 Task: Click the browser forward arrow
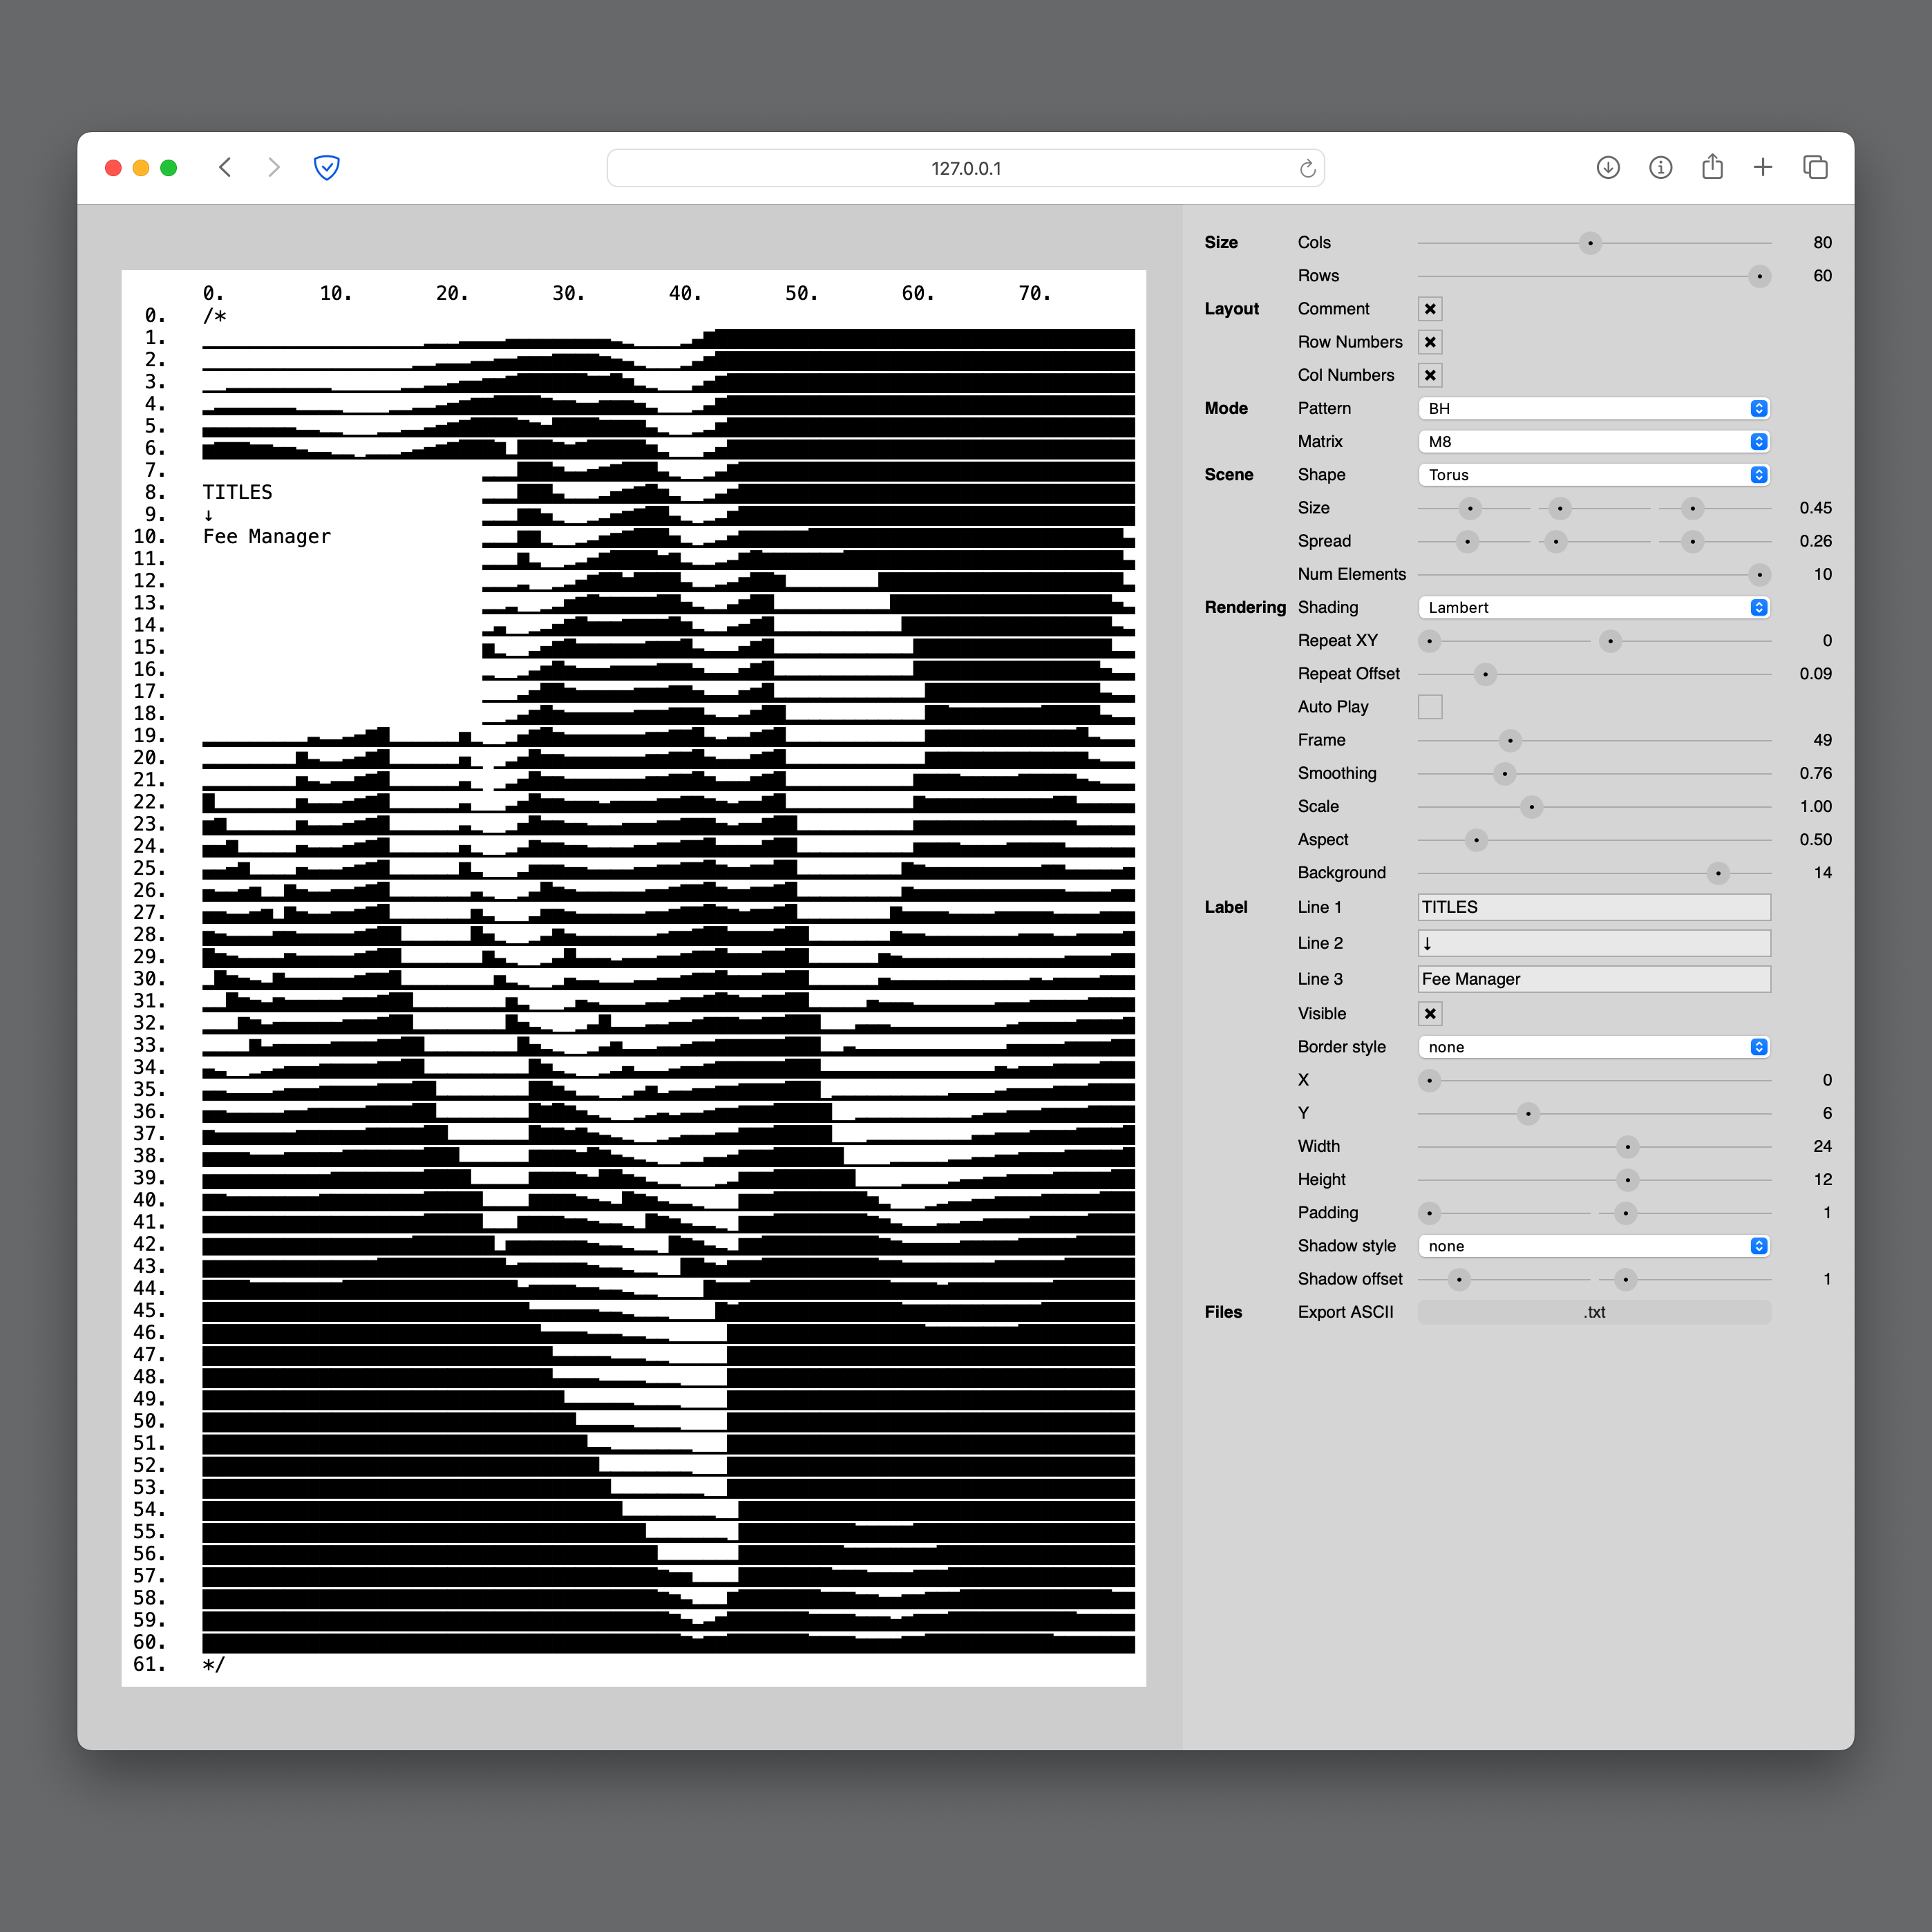click(x=274, y=168)
